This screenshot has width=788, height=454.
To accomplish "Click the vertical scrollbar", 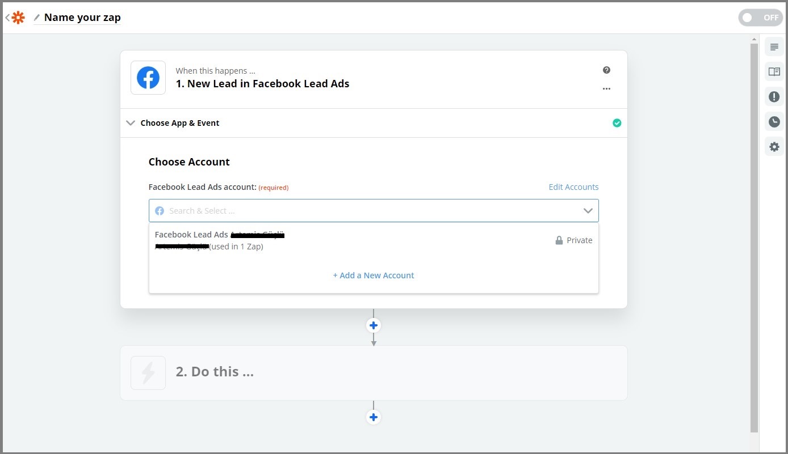I will tap(754, 238).
